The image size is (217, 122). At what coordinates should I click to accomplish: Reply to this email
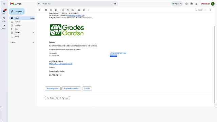(51, 98)
